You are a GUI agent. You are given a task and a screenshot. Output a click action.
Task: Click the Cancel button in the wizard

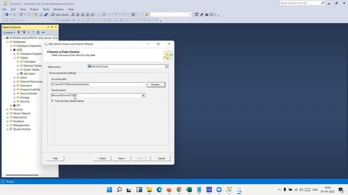pos(161,158)
